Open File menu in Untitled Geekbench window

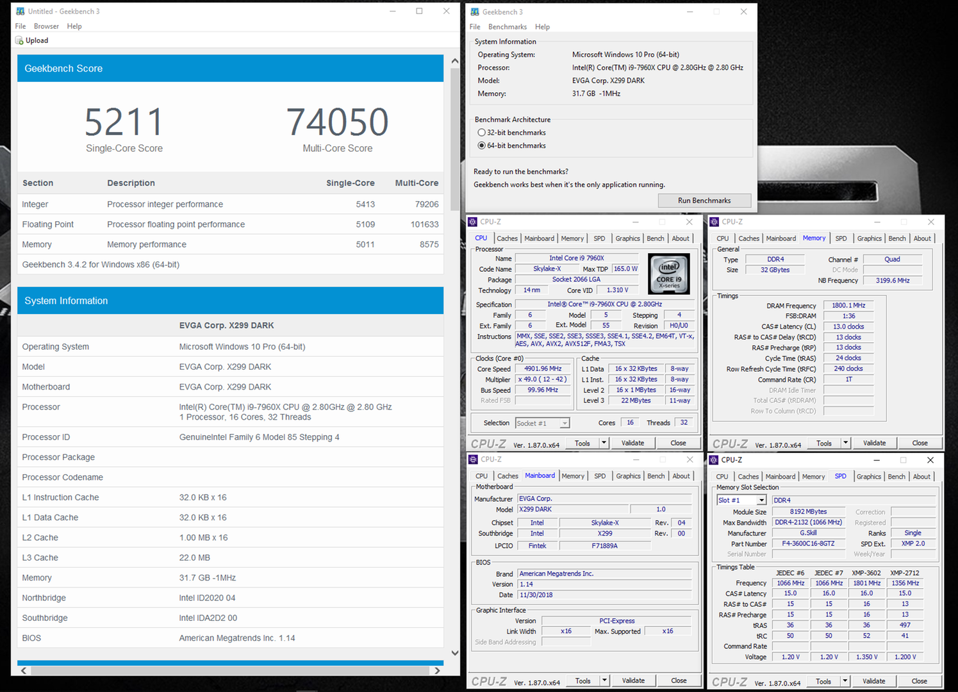click(x=21, y=26)
